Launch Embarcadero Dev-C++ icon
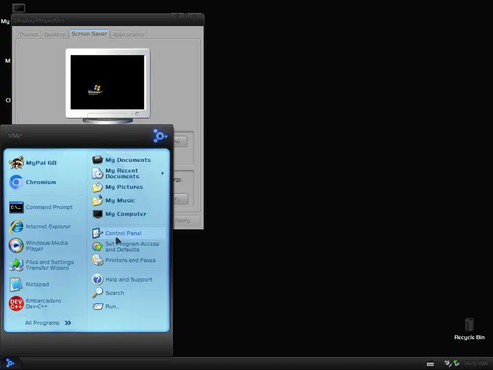The height and width of the screenshot is (370, 493). pos(16,304)
